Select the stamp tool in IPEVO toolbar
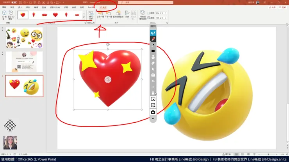This screenshot has height=162, width=289. [153, 57]
